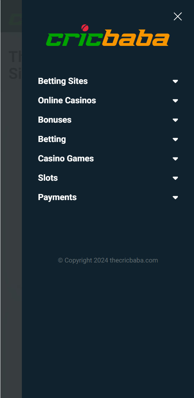Go to the Casino Games menu label
194x398 pixels.
pyautogui.click(x=66, y=158)
